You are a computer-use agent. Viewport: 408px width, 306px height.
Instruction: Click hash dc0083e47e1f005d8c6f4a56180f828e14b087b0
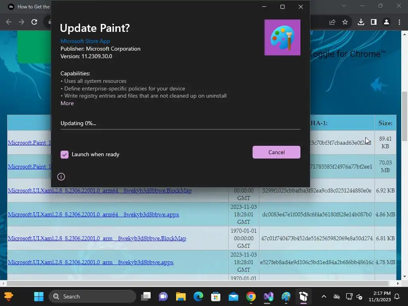(317, 214)
